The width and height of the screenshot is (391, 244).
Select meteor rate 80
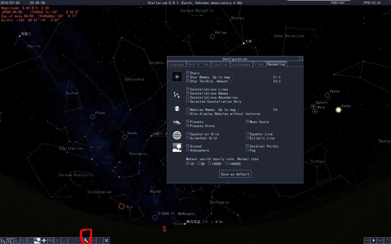(198, 163)
